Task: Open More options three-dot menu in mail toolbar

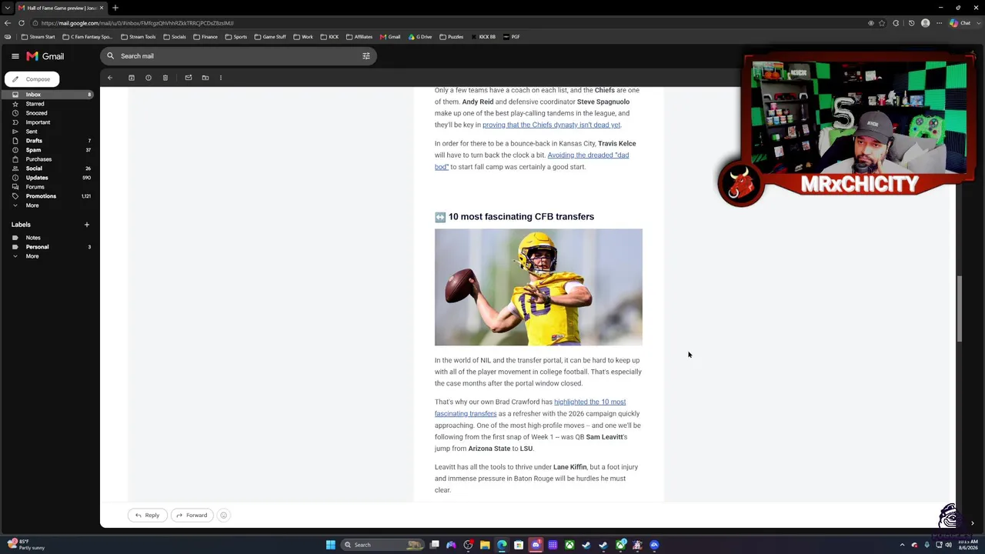Action: click(x=221, y=78)
